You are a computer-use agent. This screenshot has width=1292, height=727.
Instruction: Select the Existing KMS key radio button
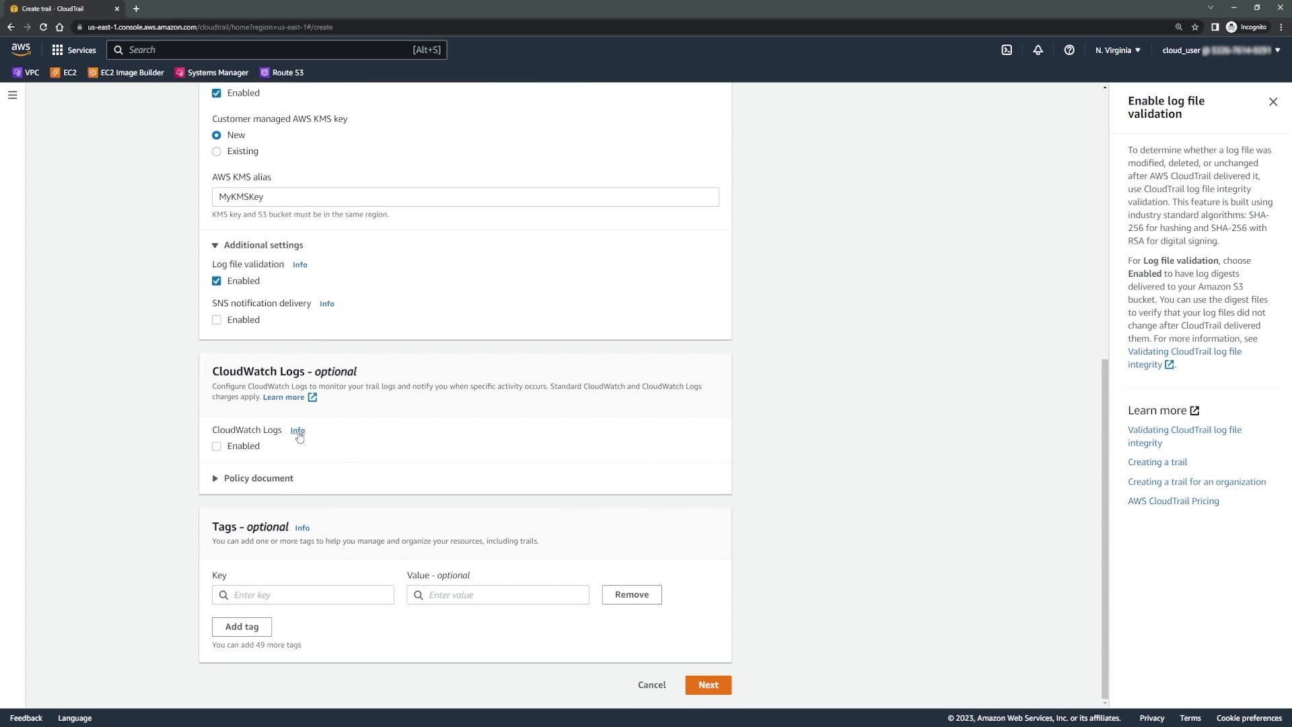tap(217, 151)
